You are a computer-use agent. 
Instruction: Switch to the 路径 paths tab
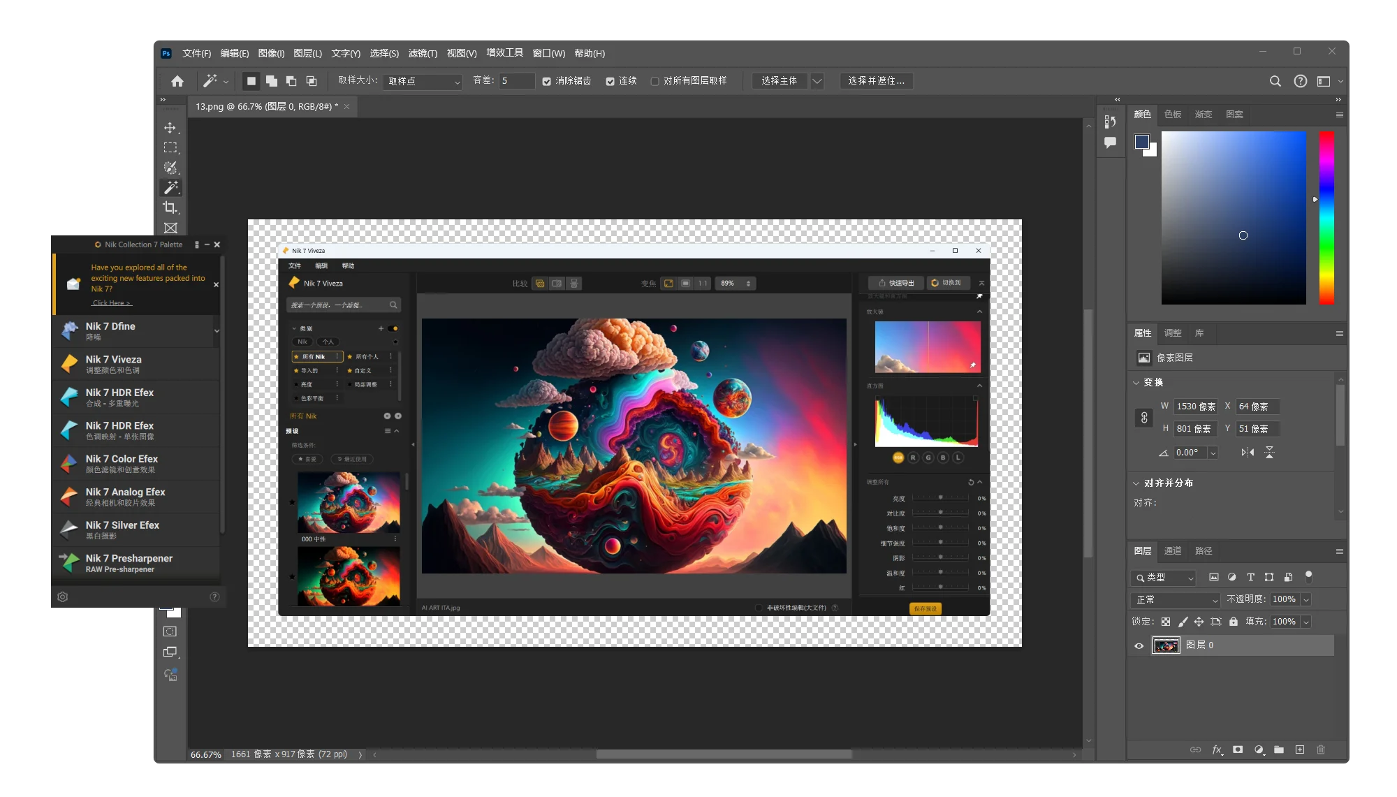(1204, 551)
